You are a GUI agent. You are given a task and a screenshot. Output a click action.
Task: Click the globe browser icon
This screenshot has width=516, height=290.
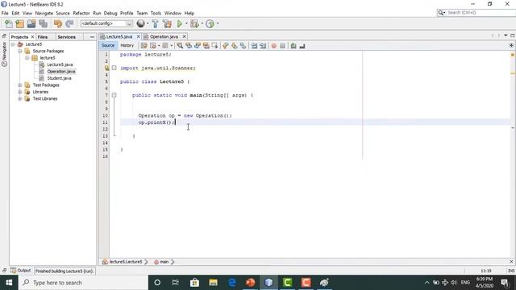click(x=140, y=23)
